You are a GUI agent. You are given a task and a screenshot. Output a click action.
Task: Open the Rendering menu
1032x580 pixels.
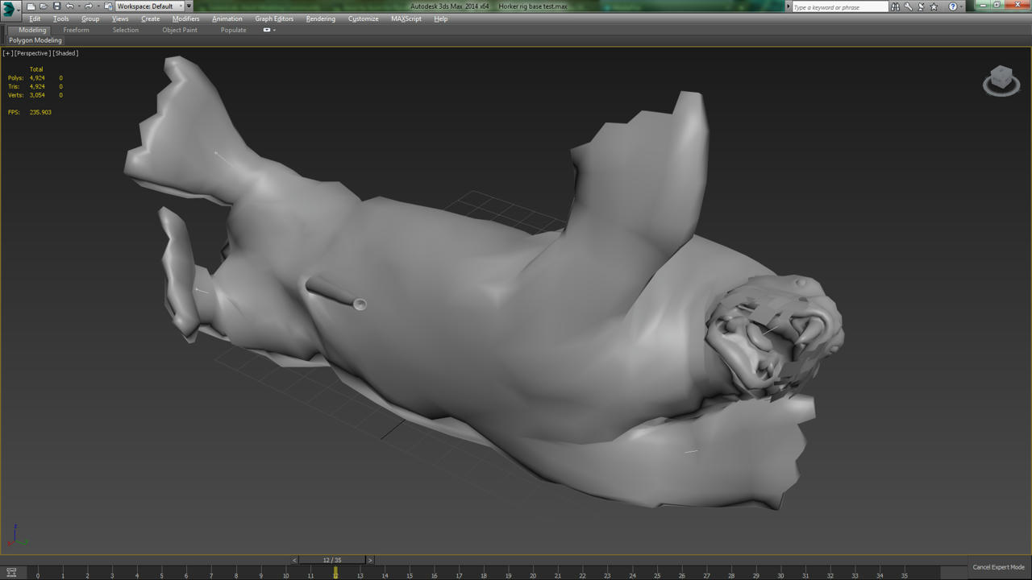click(x=321, y=19)
